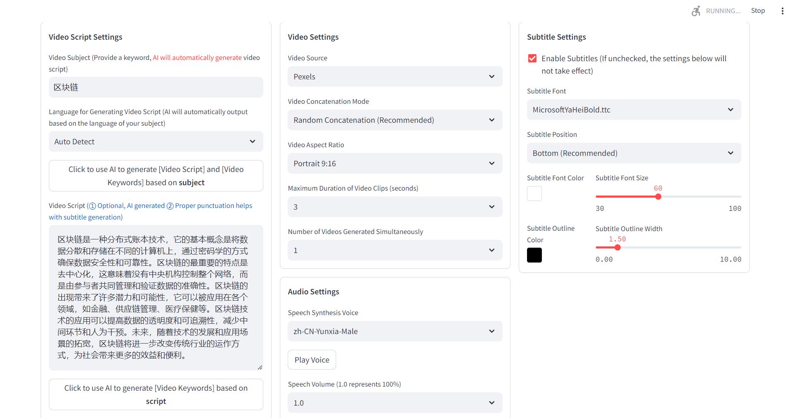The image size is (794, 418).
Task: Click inside the Video Script text area
Action: tap(156, 297)
